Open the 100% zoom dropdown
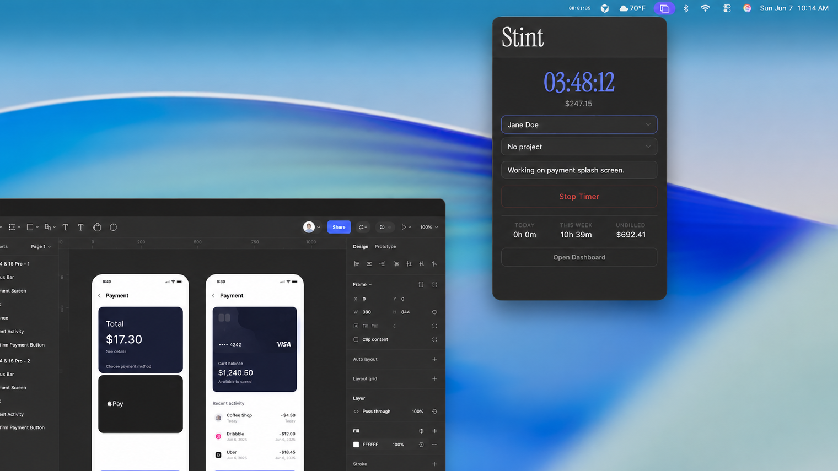838x471 pixels. pyautogui.click(x=429, y=227)
